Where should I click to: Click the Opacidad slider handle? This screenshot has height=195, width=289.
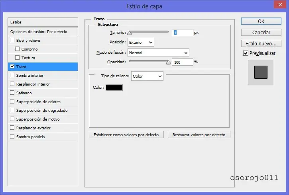pos(168,62)
